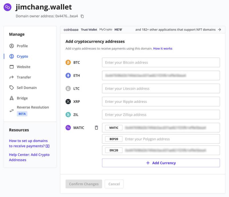Viewport: 229px width, 197px height.
Task: Click the Zilliqa ZIL icon
Action: pyautogui.click(x=68, y=115)
